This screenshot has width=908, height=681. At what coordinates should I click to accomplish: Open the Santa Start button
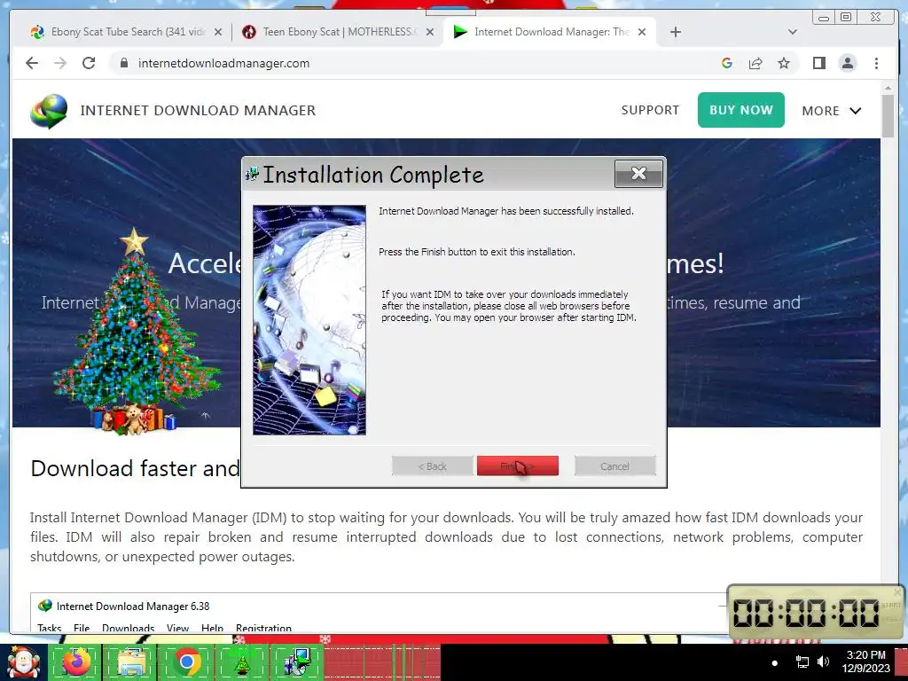pos(23,662)
